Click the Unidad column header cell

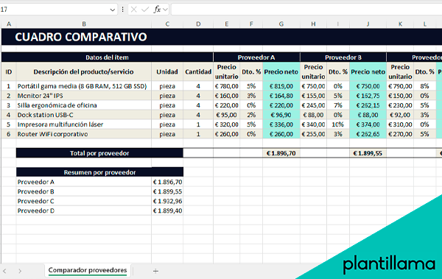167,72
